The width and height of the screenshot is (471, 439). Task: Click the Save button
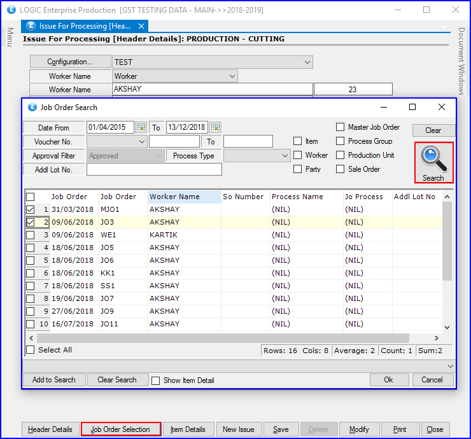click(281, 429)
